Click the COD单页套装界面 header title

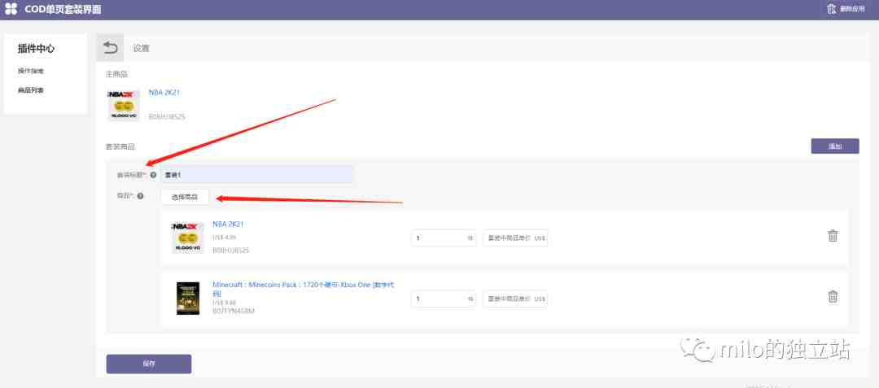[63, 10]
